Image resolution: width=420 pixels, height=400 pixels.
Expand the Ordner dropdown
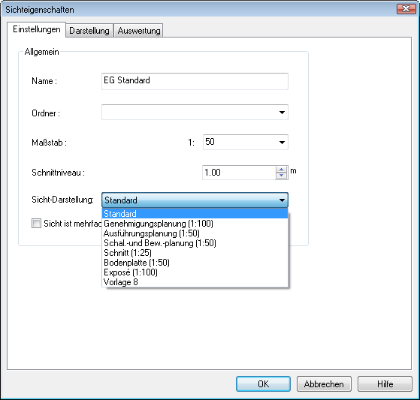[282, 113]
